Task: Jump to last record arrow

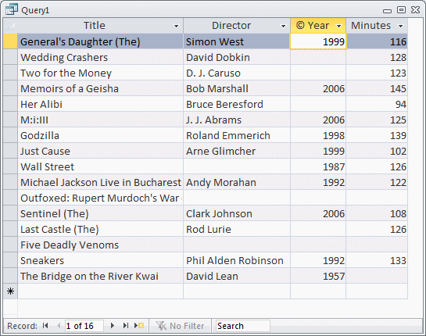Action: 126,325
